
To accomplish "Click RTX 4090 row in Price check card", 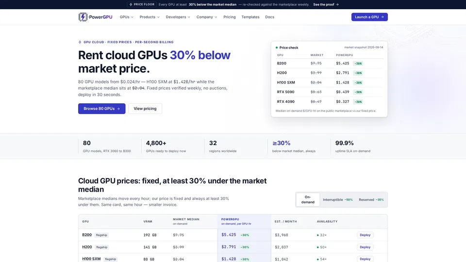I will tap(329, 101).
